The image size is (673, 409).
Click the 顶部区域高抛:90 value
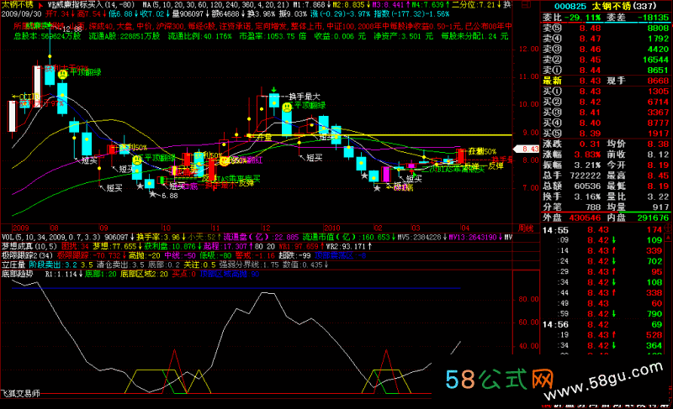230,274
